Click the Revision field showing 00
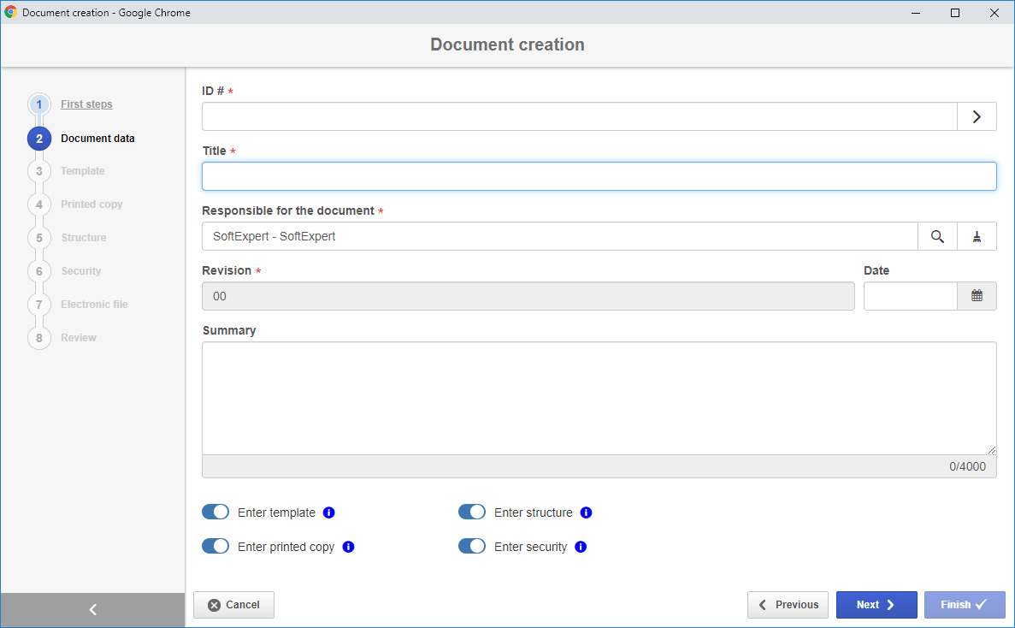The image size is (1015, 628). (x=528, y=296)
